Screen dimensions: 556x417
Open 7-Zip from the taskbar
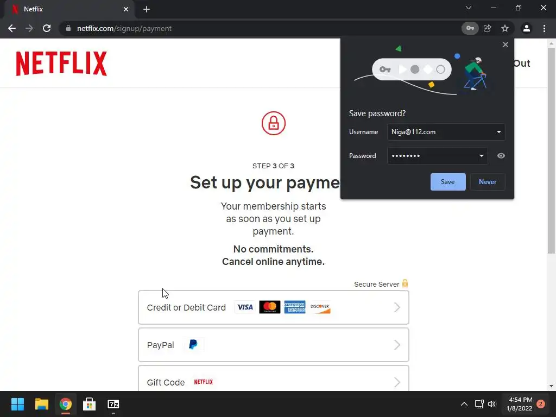(x=113, y=404)
